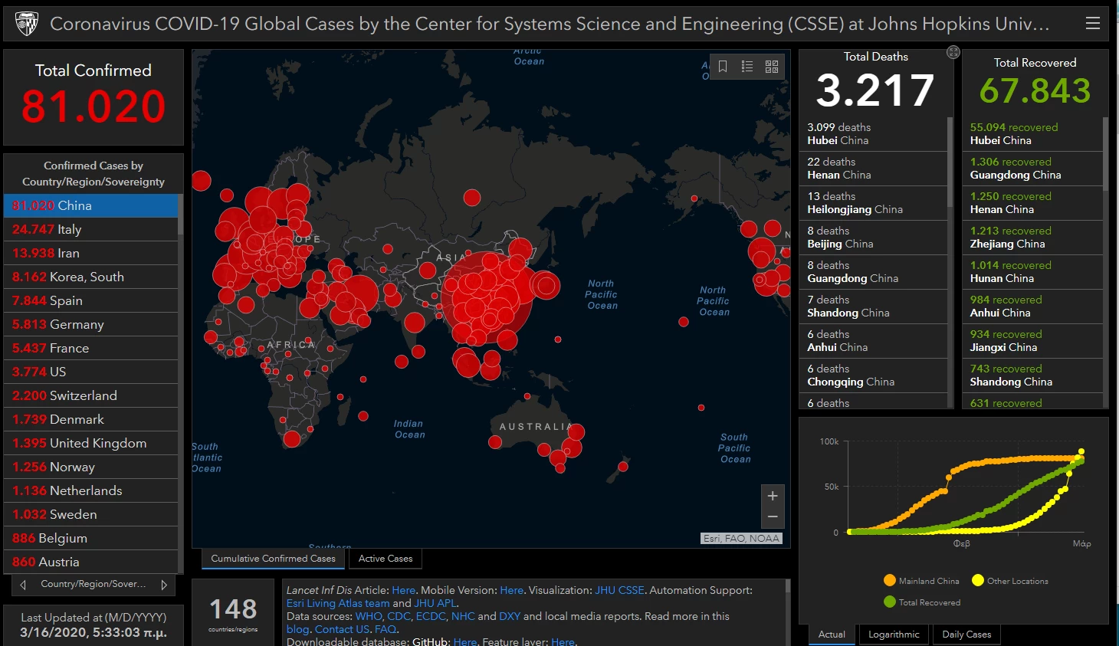Open the JHU CSSE visualization link

point(619,590)
